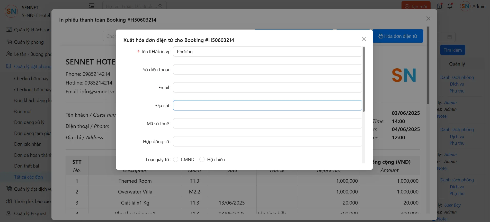Image resolution: width=490 pixels, height=222 pixels.
Task: Click the Thống kê, báo cáo icon
Action: coord(9,201)
